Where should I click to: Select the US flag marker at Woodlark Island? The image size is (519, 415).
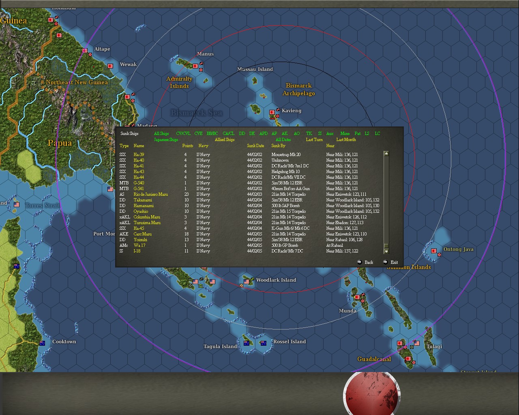(x=247, y=281)
